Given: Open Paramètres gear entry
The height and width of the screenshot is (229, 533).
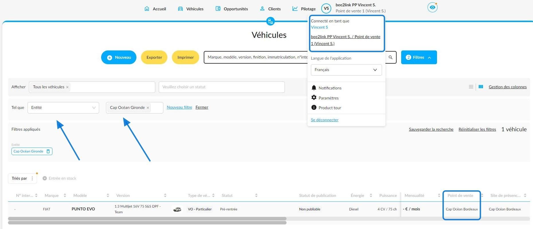Looking at the screenshot, I should click(x=325, y=98).
